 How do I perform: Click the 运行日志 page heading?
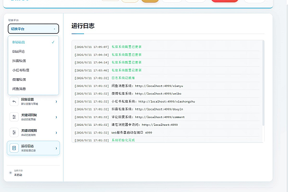(83, 26)
